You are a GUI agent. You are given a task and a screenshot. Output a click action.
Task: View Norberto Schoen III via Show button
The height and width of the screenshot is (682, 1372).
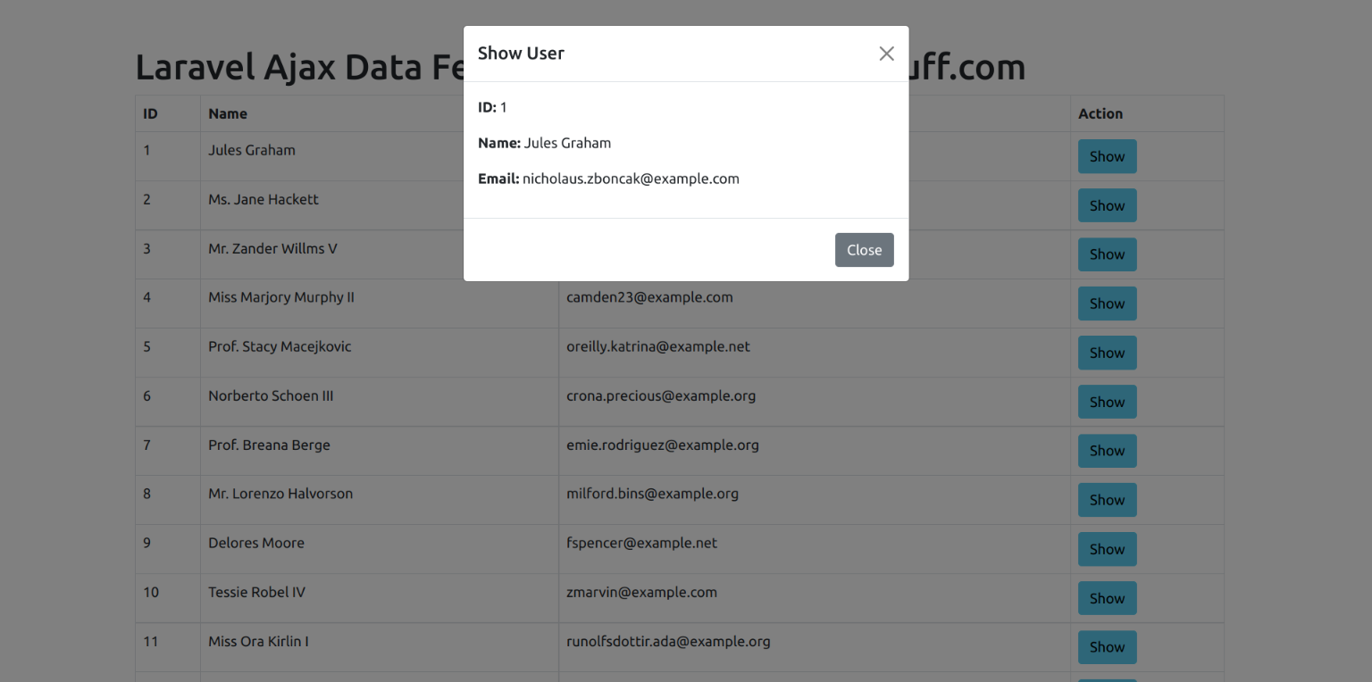coord(1107,402)
